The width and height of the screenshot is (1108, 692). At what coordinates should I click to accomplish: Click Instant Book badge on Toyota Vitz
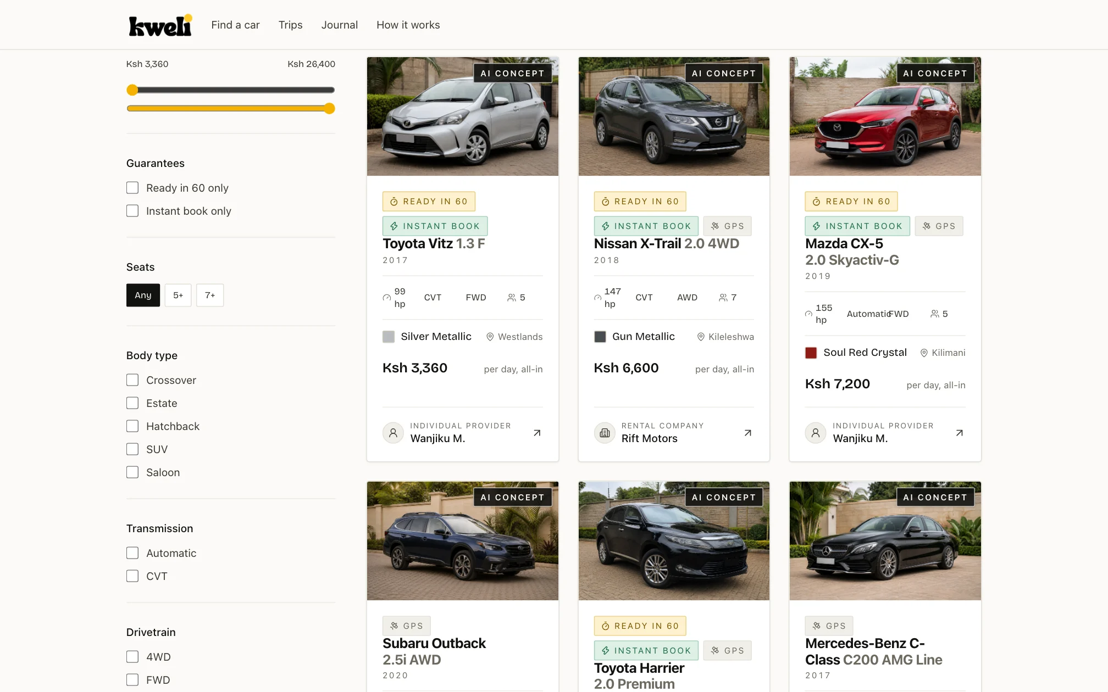coord(435,226)
